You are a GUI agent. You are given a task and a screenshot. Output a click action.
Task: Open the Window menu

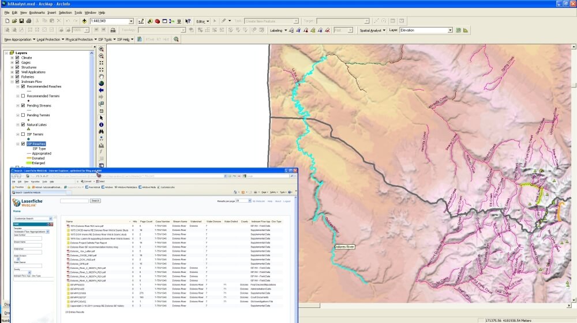point(90,13)
